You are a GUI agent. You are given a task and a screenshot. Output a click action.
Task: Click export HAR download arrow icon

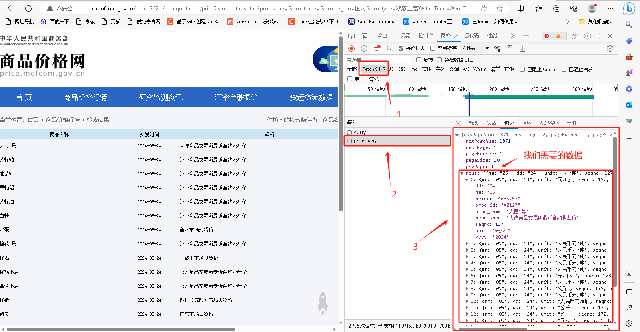523,48
